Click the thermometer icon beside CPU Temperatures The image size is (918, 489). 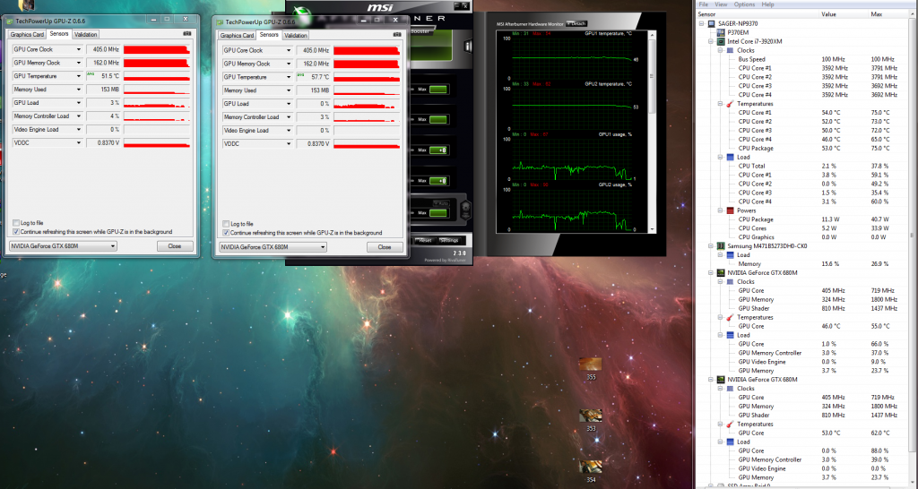pyautogui.click(x=730, y=104)
